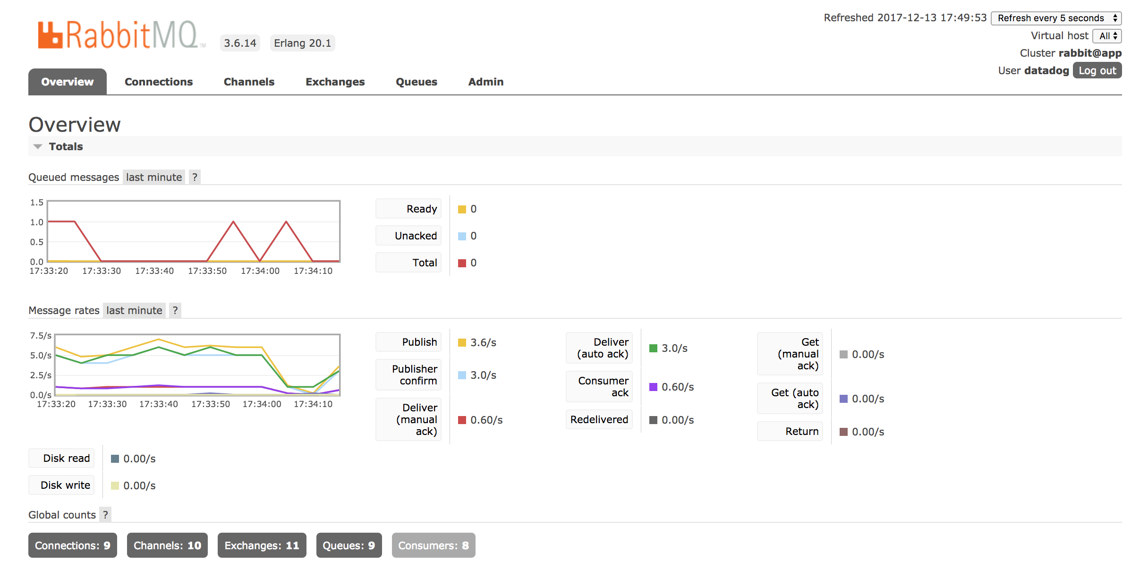
Task: Go to the Queues tab
Action: tap(416, 81)
